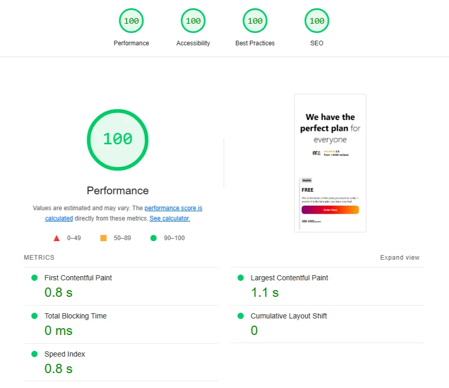Click the SEO label under gauge
Viewport: 449px width, 388px height.
317,43
